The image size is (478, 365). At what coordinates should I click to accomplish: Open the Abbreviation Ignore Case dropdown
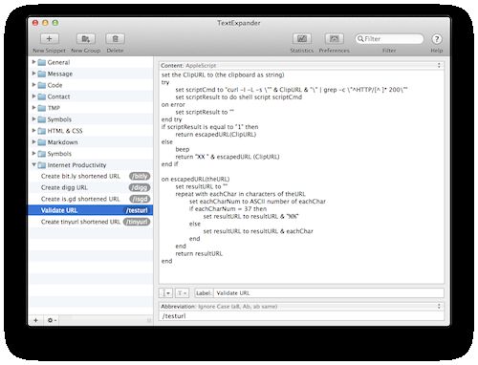[x=301, y=307]
